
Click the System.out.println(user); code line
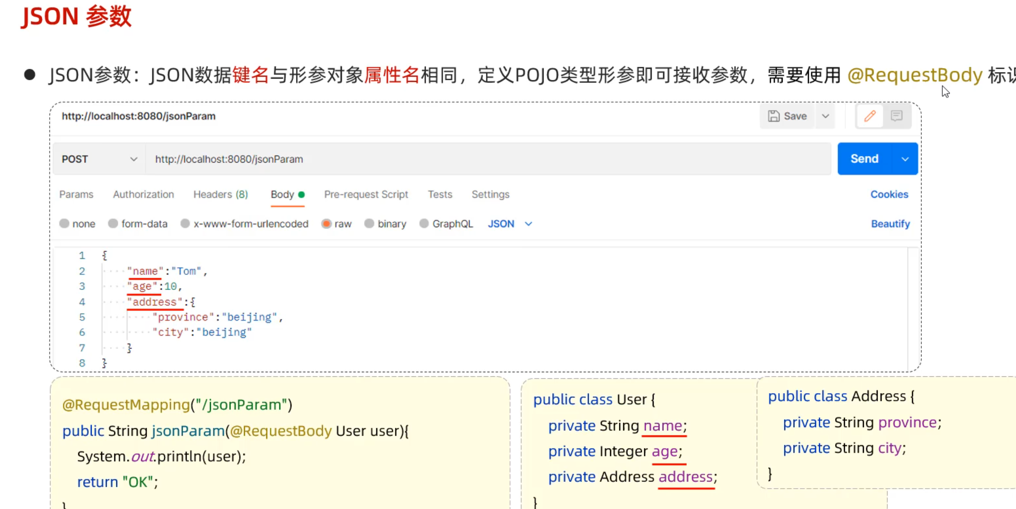tap(162, 456)
